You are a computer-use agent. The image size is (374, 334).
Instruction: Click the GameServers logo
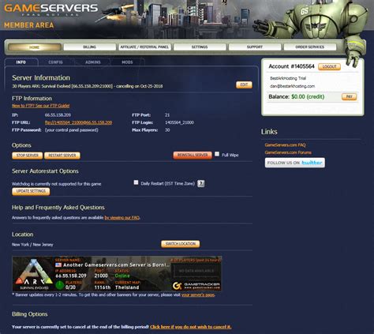[51, 9]
